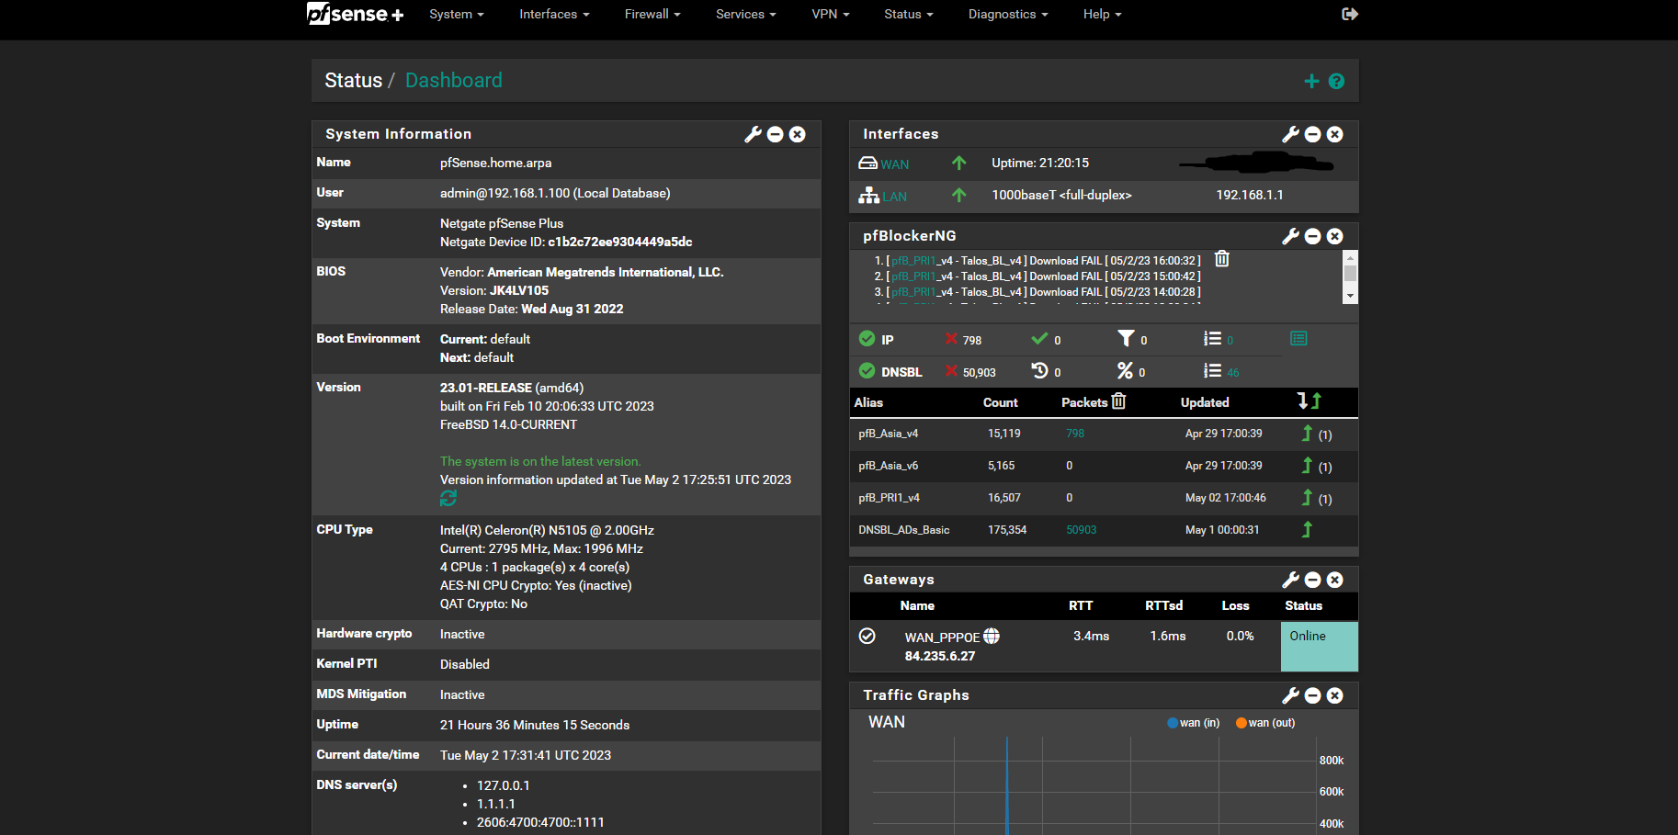
Task: Collapse the Interfaces widget
Action: (1313, 134)
